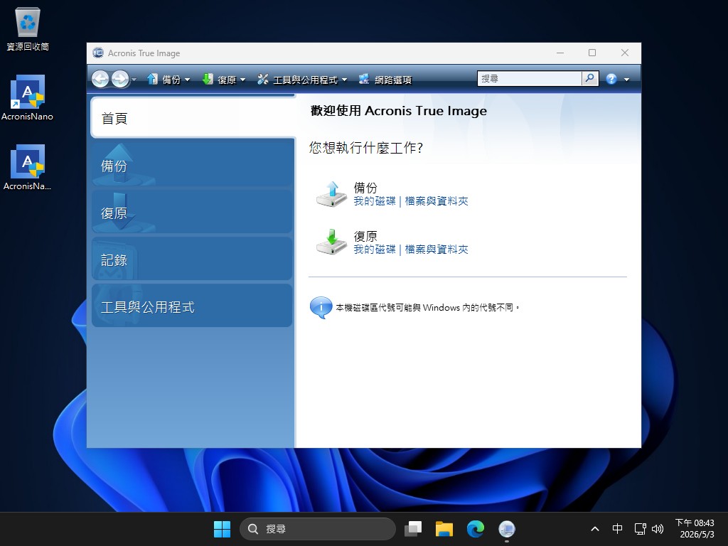Image resolution: width=728 pixels, height=546 pixels.
Task: Click the 復原 toolbar green arrow icon
Action: (208, 80)
